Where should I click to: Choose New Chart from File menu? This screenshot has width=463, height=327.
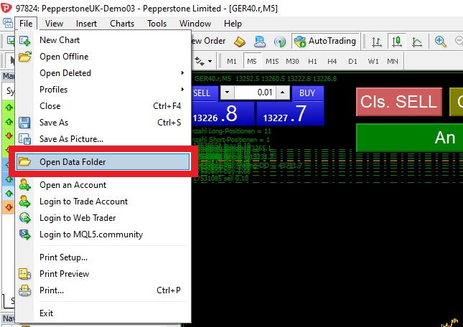tap(103, 40)
